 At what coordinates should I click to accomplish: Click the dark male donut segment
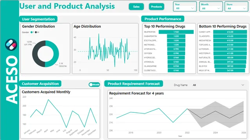(35, 54)
